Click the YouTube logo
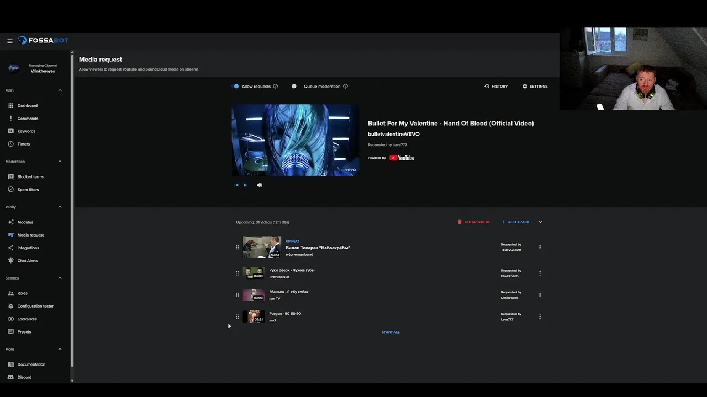This screenshot has height=397, width=707. click(402, 158)
